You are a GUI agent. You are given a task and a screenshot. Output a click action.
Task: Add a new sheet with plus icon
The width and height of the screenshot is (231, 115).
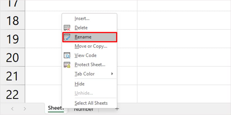(x=117, y=109)
